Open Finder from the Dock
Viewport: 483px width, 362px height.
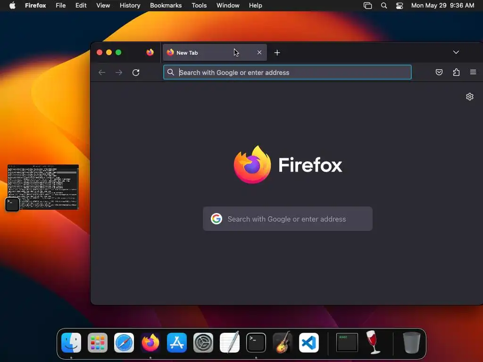pos(71,343)
